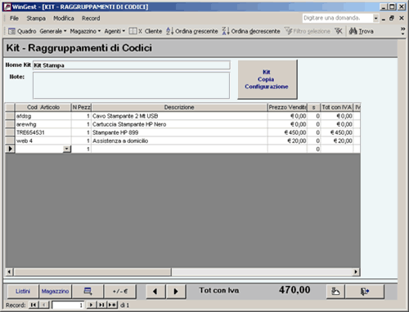Viewport: 409px width, 312px height.
Task: Open the Modifica menu
Action: point(64,18)
